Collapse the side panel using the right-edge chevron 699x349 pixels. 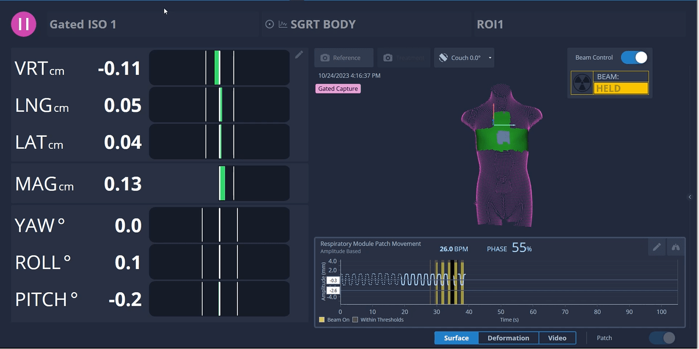[x=691, y=197]
